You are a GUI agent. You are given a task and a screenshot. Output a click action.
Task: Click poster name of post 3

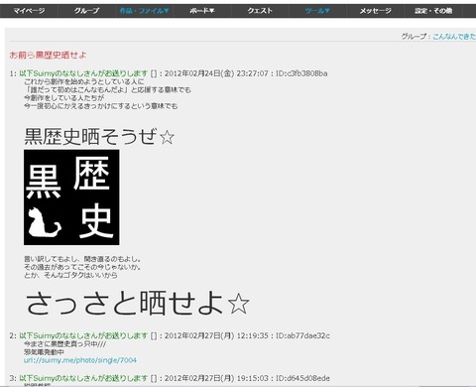83,378
